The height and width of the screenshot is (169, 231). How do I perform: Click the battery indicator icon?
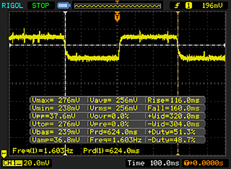pos(63,5)
